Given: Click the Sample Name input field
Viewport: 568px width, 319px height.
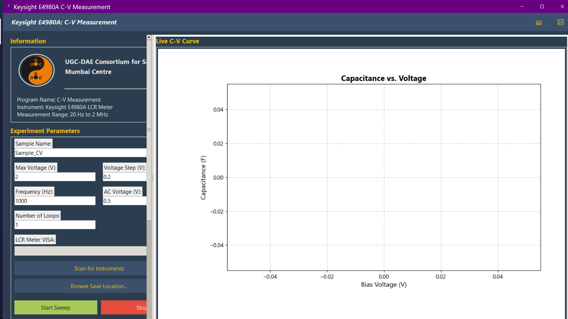Looking at the screenshot, I should pyautogui.click(x=80, y=153).
